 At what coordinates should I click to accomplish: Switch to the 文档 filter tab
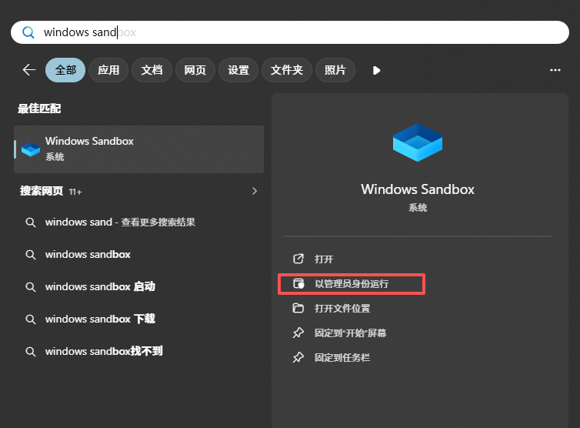tap(152, 70)
